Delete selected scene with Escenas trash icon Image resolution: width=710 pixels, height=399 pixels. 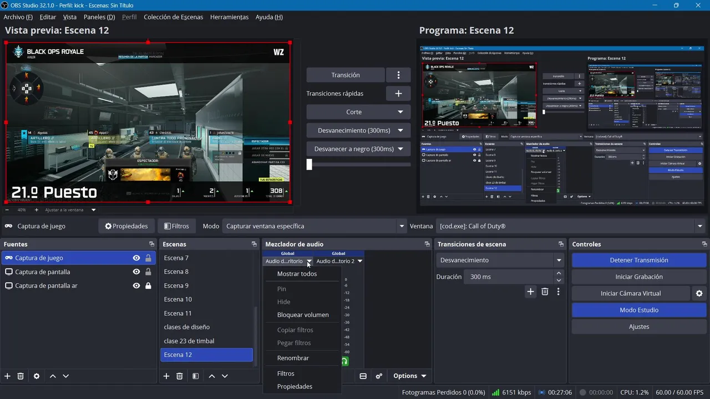180,376
